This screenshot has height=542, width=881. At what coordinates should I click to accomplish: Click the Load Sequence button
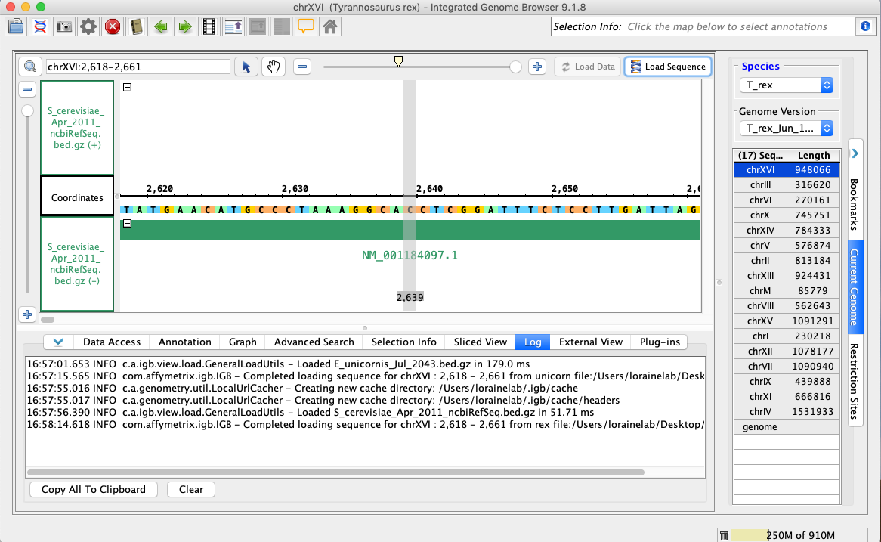pyautogui.click(x=668, y=67)
